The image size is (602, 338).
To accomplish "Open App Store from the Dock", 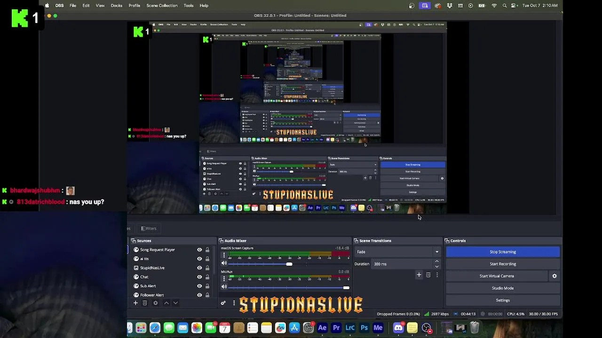I will click(294, 328).
